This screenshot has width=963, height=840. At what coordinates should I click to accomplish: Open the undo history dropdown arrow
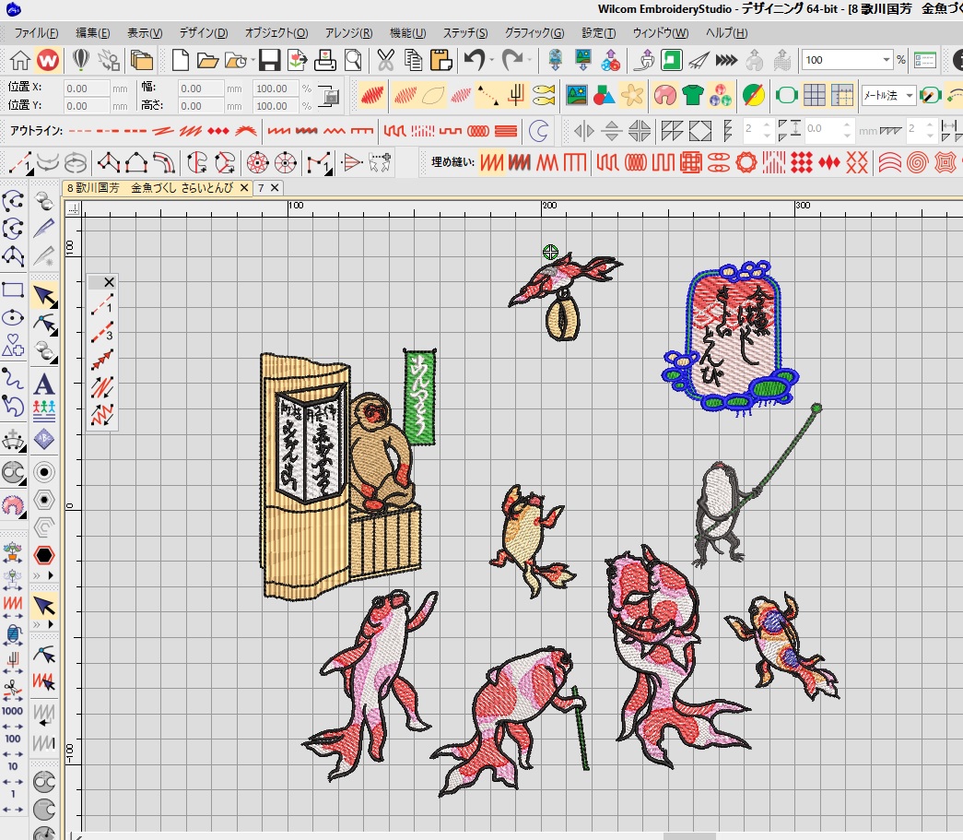pos(491,60)
